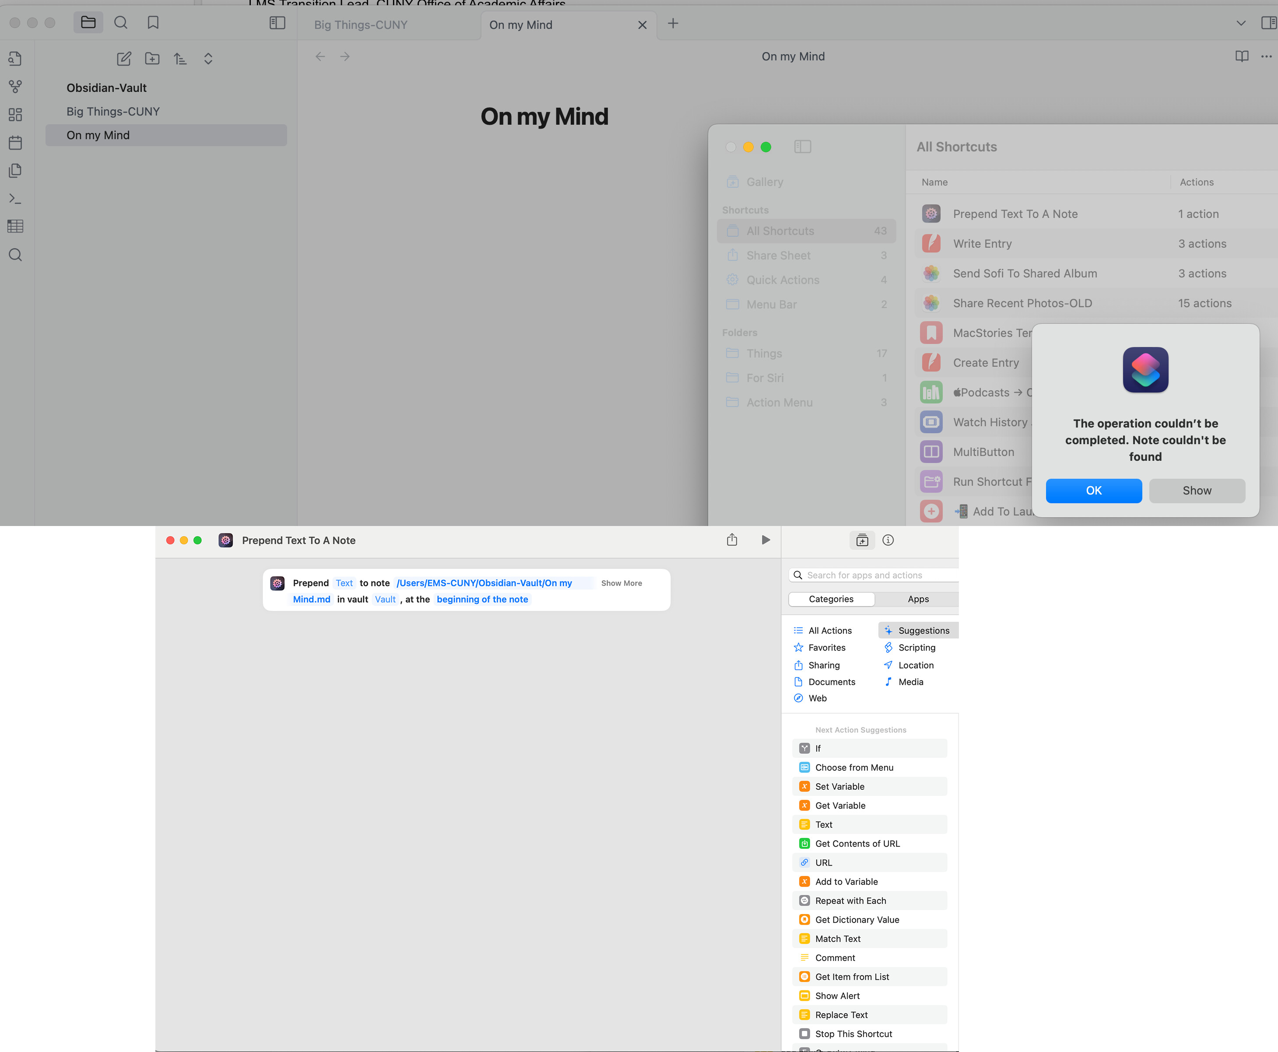Open the bookmarks icon in Obsidian sidebar
1278x1052 pixels.
click(153, 23)
